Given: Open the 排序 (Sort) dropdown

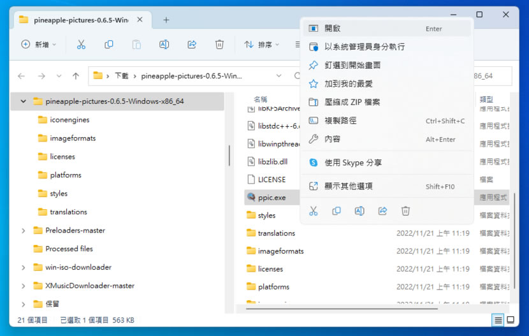Looking at the screenshot, I should point(262,45).
